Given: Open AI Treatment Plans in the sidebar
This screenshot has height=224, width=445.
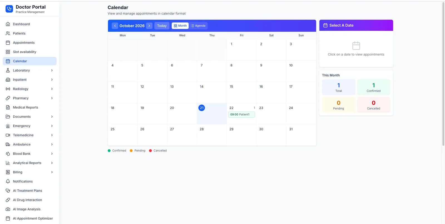Looking at the screenshot, I should pyautogui.click(x=29, y=191).
